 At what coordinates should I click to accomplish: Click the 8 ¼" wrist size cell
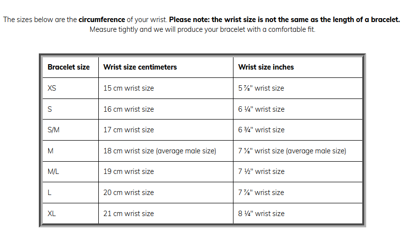coord(261,214)
